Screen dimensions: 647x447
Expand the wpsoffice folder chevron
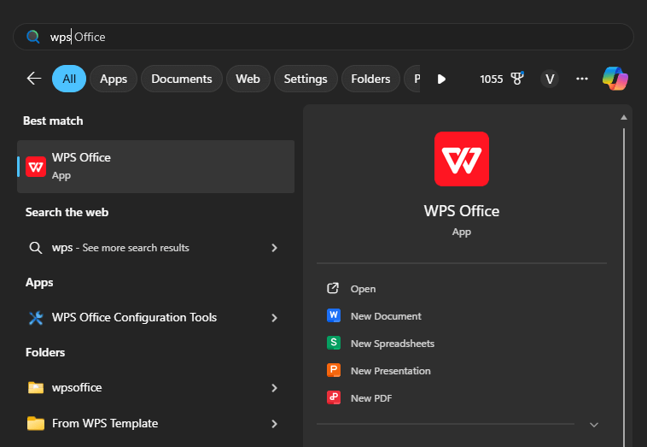point(274,387)
